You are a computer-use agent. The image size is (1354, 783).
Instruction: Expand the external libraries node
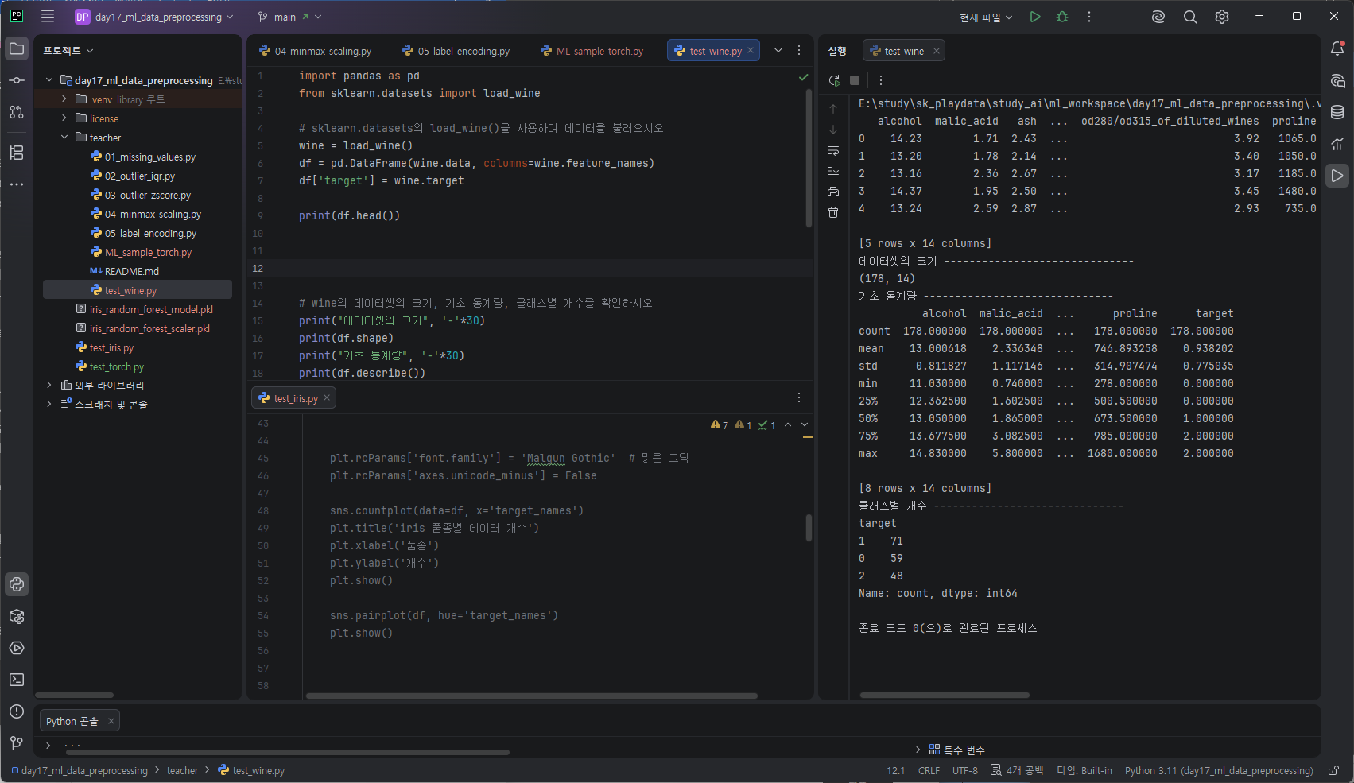[49, 385]
